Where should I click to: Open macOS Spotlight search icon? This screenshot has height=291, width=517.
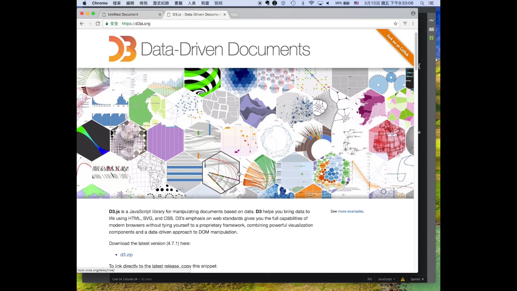coord(422,3)
